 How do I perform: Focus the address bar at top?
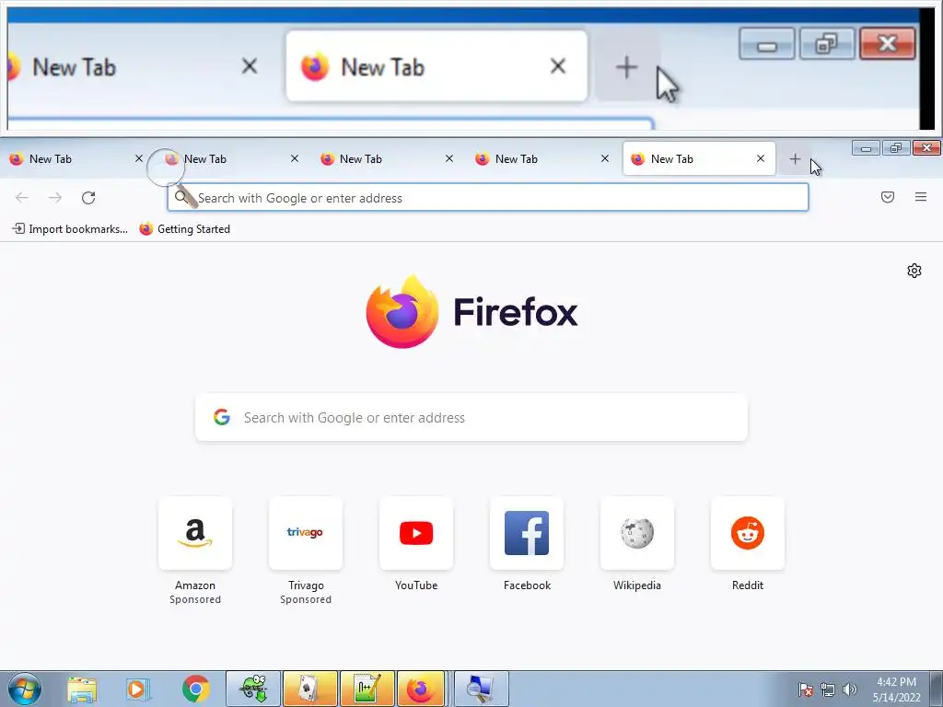[488, 198]
